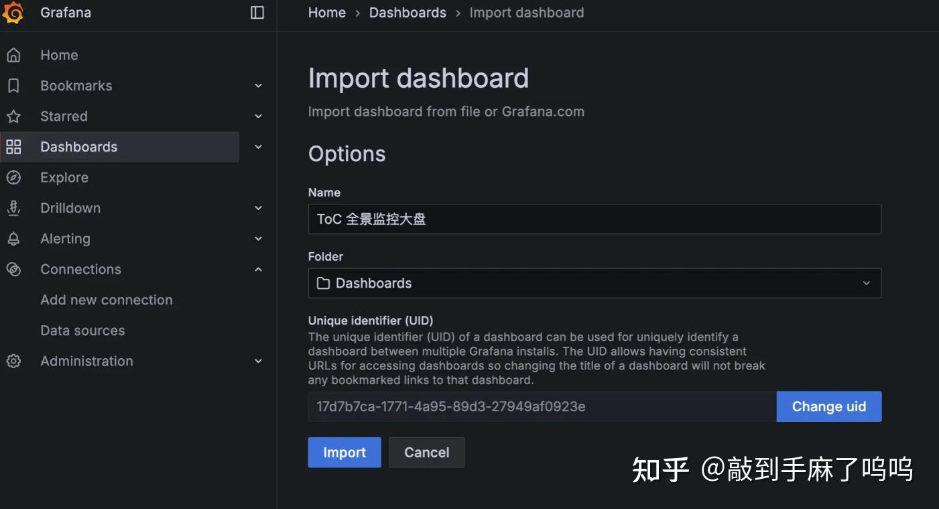The height and width of the screenshot is (509, 939).
Task: Click the Connections icon in sidebar
Action: [13, 269]
